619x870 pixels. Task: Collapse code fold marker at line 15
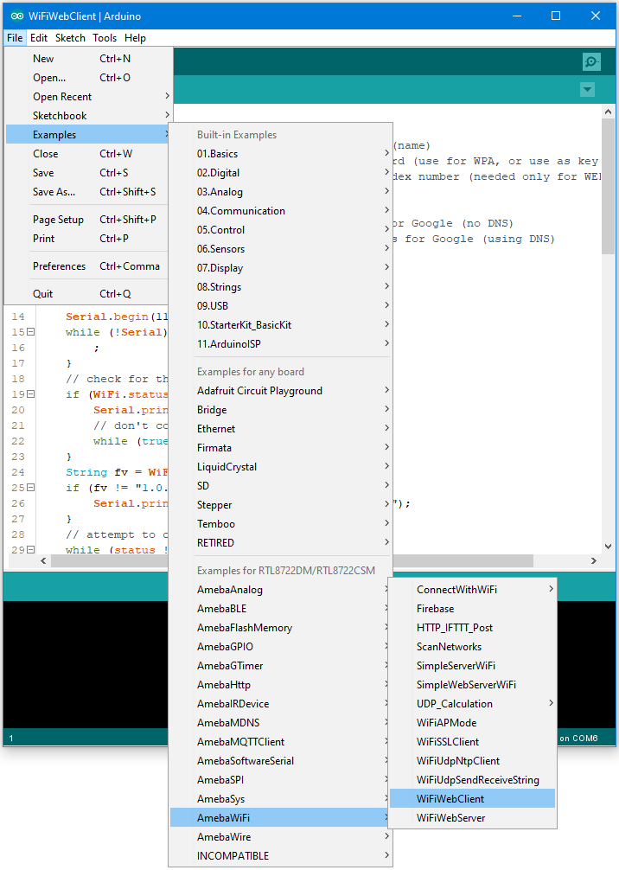pos(31,332)
